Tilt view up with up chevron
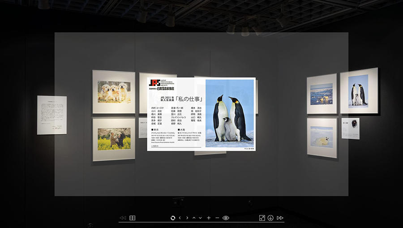 coord(194,218)
